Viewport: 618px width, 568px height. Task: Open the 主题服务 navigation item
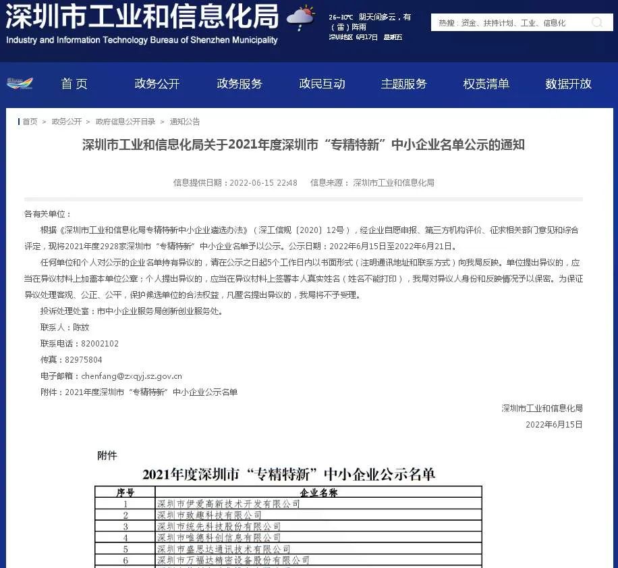pos(404,84)
